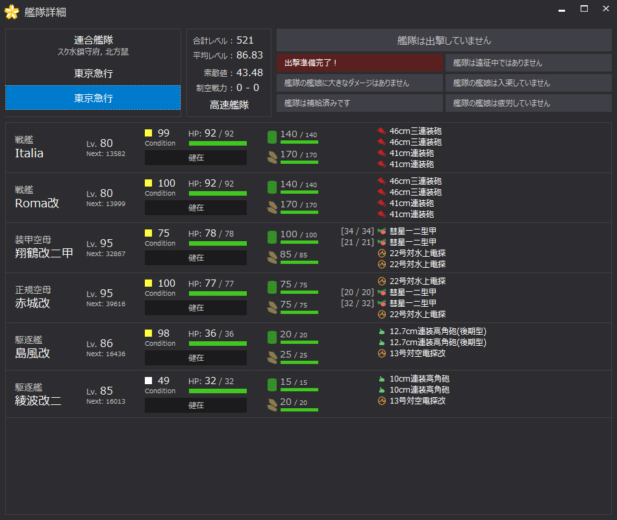Image resolution: width=617 pixels, height=520 pixels.
Task: Click the ship name 赤城改
Action: point(32,303)
